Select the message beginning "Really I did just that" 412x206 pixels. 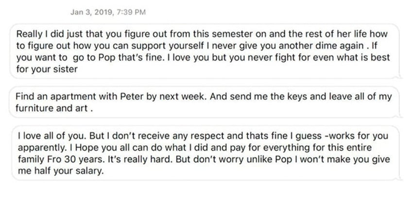coord(205,51)
